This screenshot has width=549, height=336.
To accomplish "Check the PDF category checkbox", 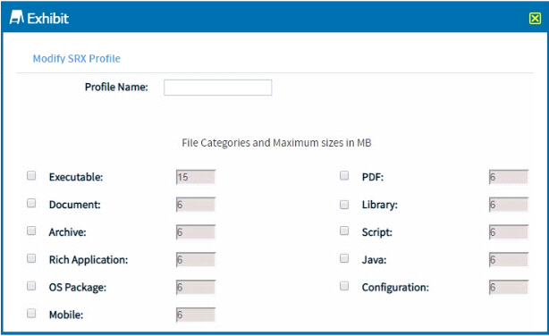I will [x=344, y=175].
